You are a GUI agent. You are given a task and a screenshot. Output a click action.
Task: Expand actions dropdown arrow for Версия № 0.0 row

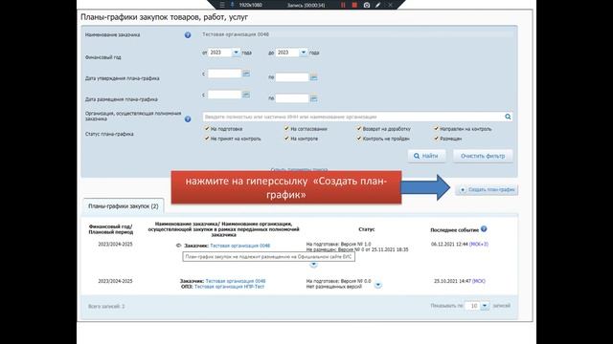click(x=377, y=285)
